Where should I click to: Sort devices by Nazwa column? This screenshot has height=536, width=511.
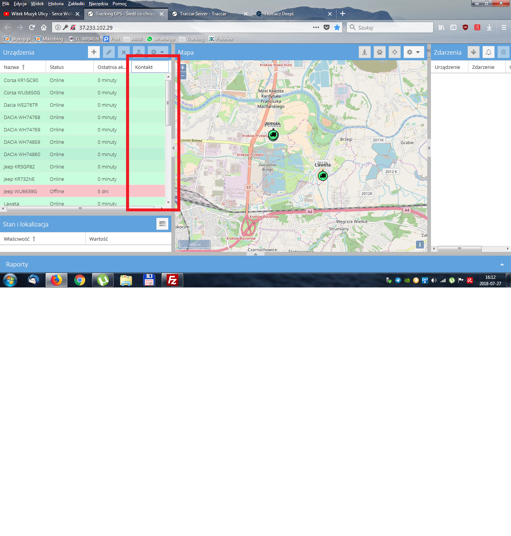pyautogui.click(x=23, y=67)
